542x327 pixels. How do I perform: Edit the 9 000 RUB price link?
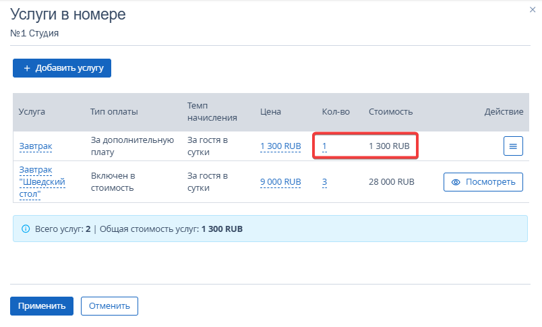[280, 182]
